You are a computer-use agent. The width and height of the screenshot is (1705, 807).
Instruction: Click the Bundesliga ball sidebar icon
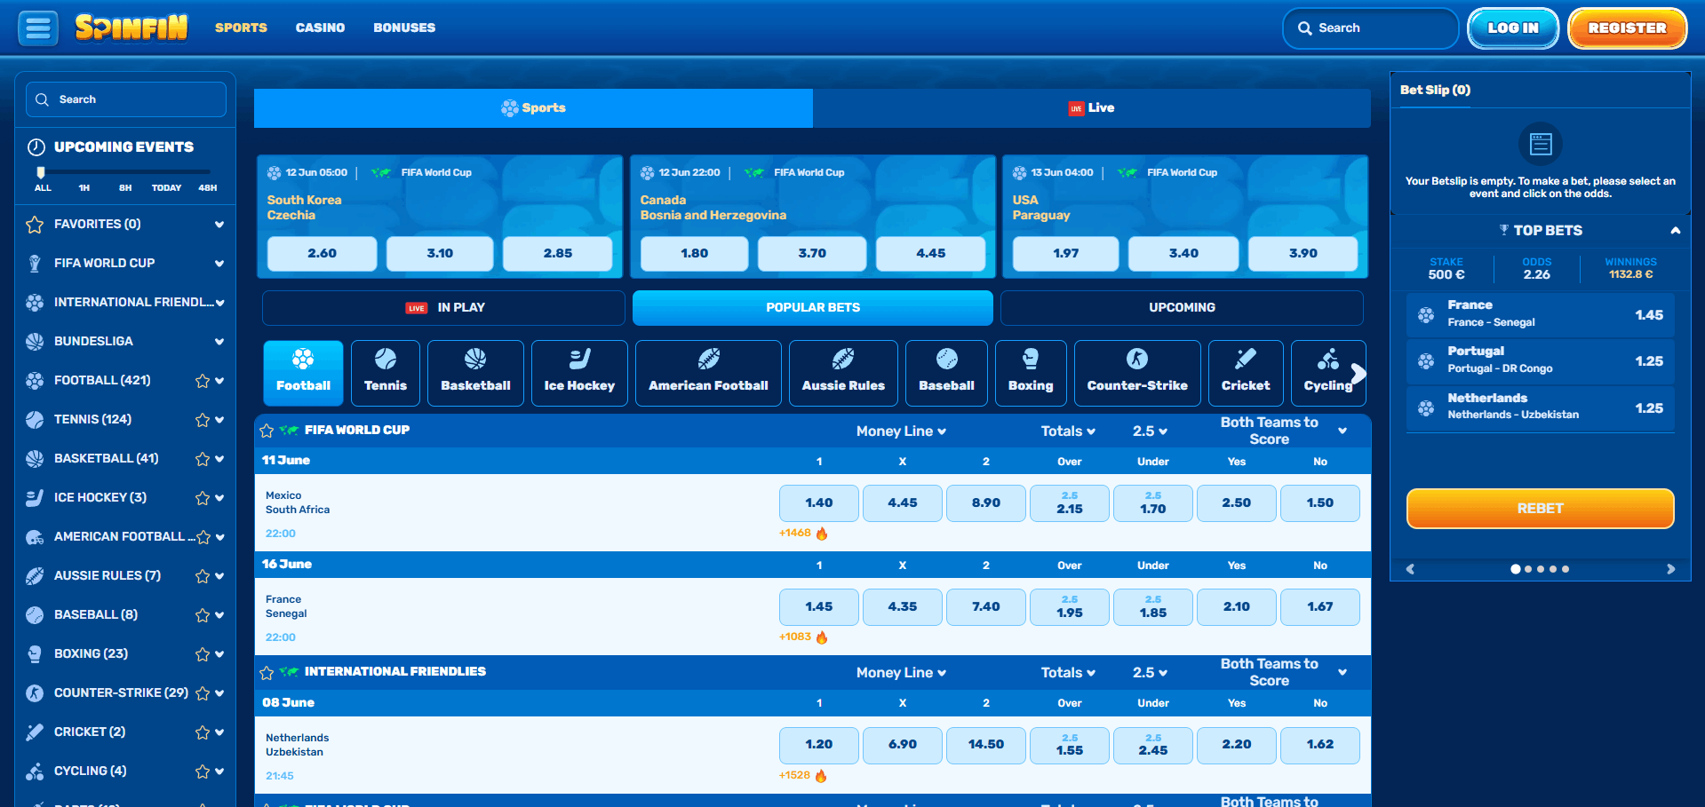click(35, 342)
